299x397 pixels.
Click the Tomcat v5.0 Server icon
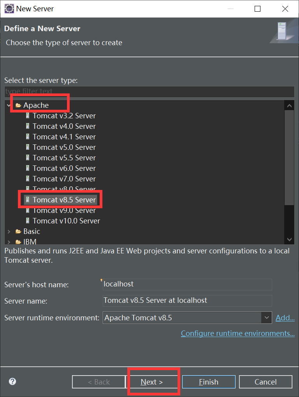28,147
